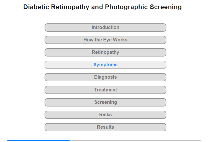
Task: Open the Treatment module
Action: click(105, 90)
